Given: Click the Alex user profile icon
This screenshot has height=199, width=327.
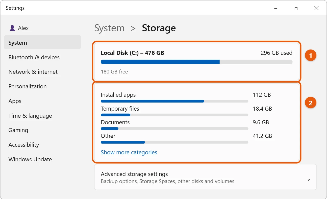Looking at the screenshot, I should [12, 28].
